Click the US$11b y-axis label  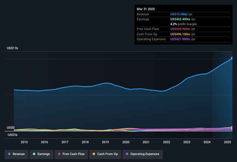(x=12, y=48)
